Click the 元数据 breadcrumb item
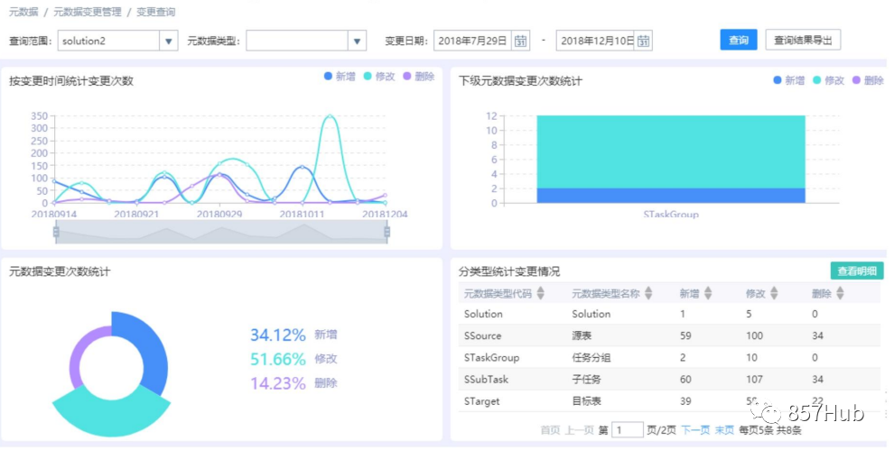 click(x=23, y=12)
